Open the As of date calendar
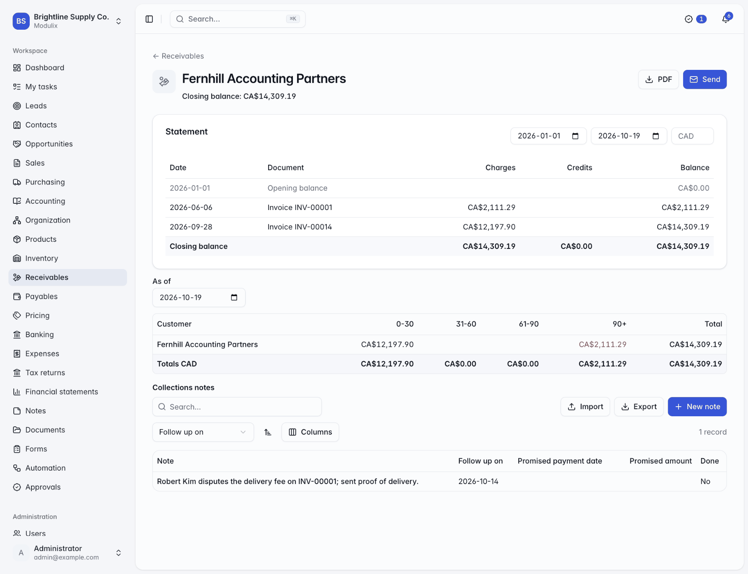This screenshot has height=574, width=748. [x=234, y=297]
